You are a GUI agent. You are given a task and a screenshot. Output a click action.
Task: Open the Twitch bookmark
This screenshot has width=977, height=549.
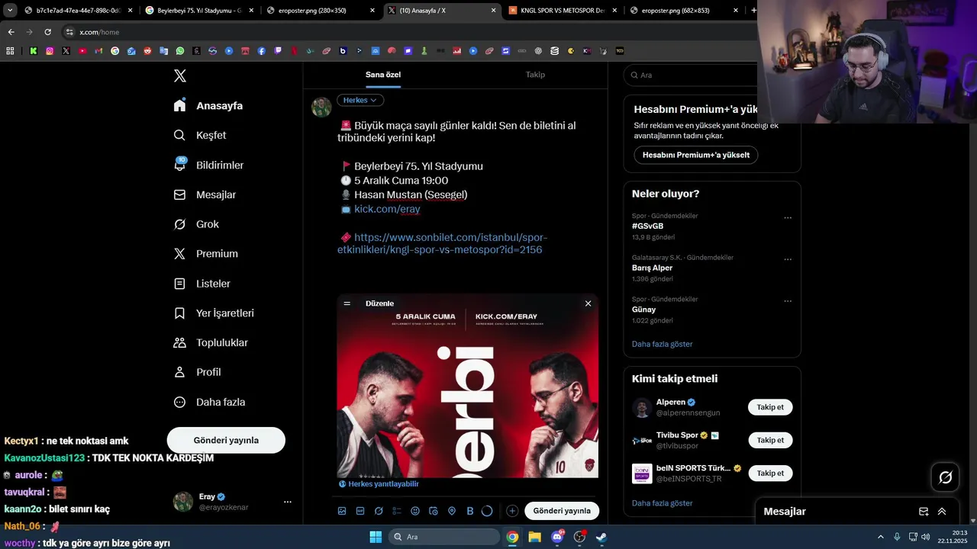pyautogui.click(x=278, y=51)
